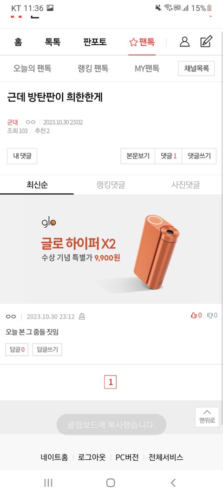The image size is (223, 496).
Task: Tap the write post pencil icon
Action: (x=206, y=41)
